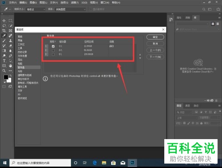Open workspace switcher icon
This screenshot has width=222, height=168.
click(210, 9)
